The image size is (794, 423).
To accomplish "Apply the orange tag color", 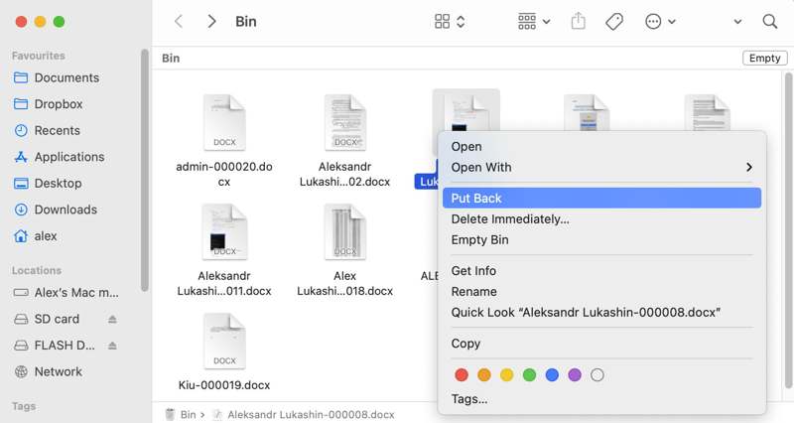I will point(484,375).
